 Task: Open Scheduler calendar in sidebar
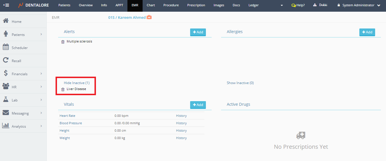[19, 48]
